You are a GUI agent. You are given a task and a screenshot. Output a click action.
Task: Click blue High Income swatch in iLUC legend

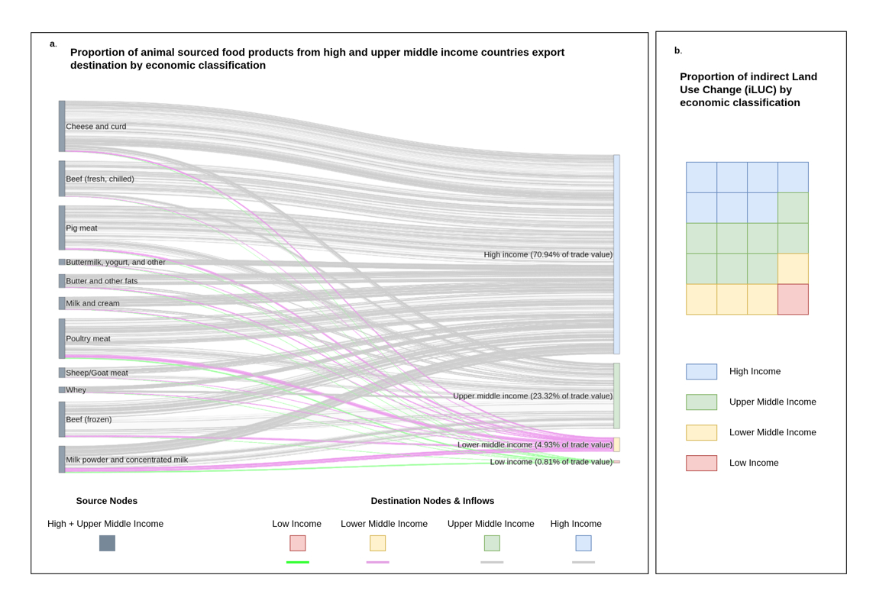pos(701,372)
